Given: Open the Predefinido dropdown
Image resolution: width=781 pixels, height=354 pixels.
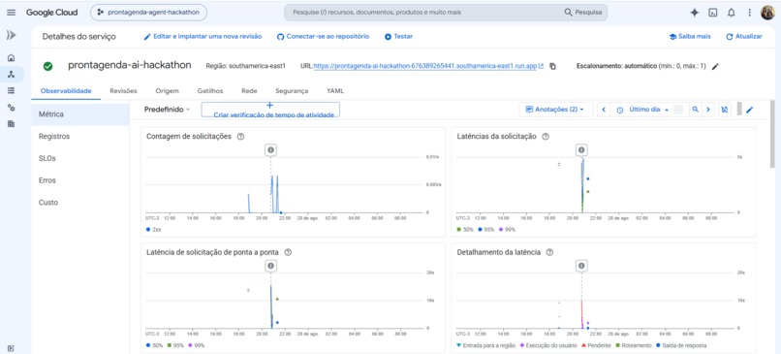Looking at the screenshot, I should pyautogui.click(x=168, y=110).
